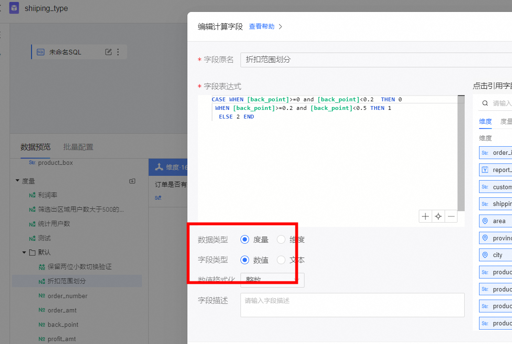Click the edit icon beside 未命名SQL
The image size is (512, 344).
click(x=109, y=52)
